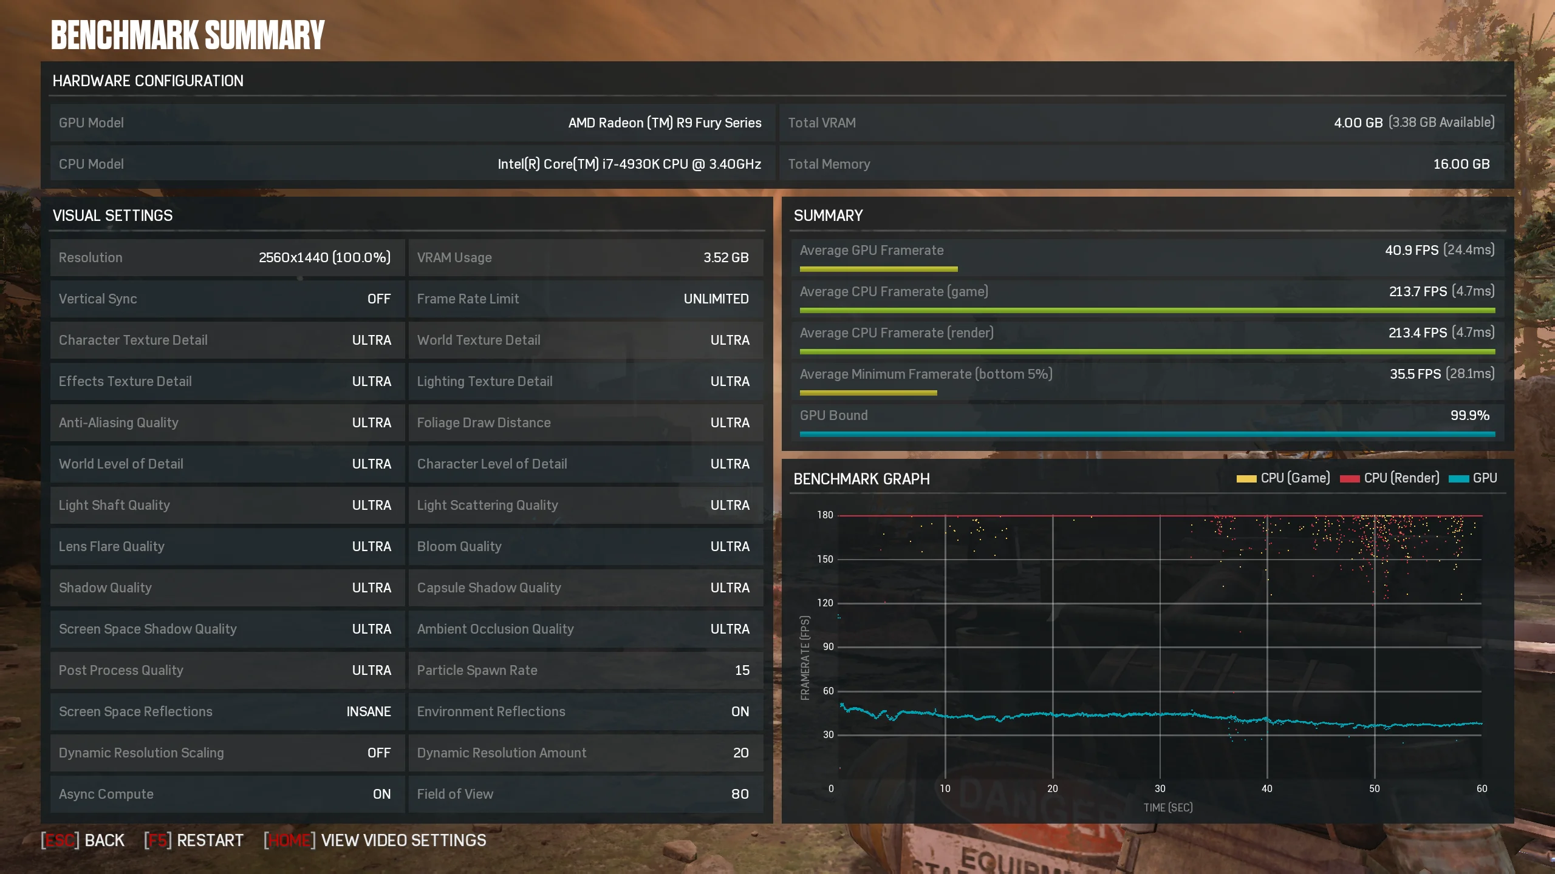Click the teal GPU legend swatch
The width and height of the screenshot is (1555, 874).
tap(1458, 479)
